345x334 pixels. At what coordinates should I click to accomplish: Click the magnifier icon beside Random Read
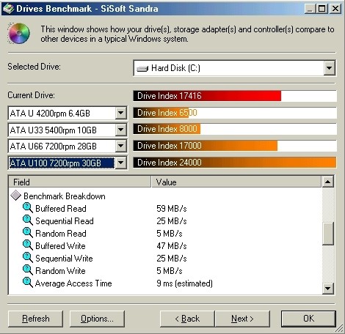(x=28, y=233)
